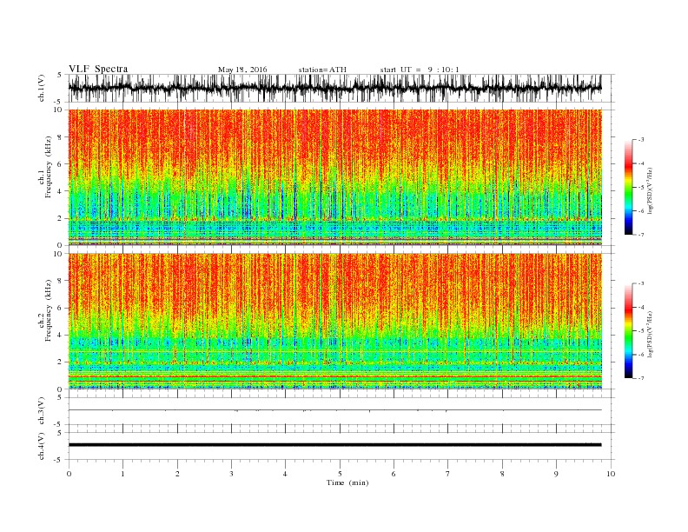Click the "8" kHz tick of ch.1 spectrogram
Screen dimensions: 688x532
tap(61, 137)
